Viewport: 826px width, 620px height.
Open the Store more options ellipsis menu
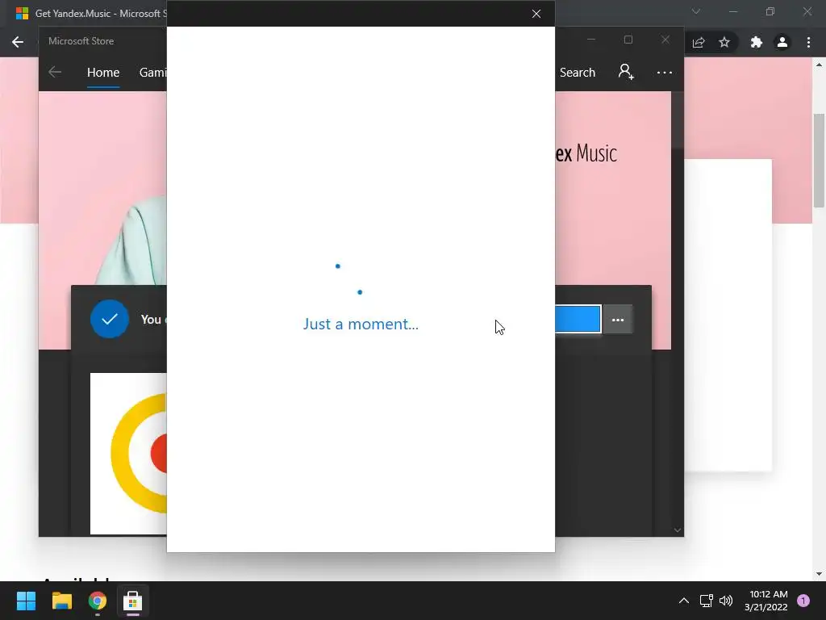pos(665,72)
